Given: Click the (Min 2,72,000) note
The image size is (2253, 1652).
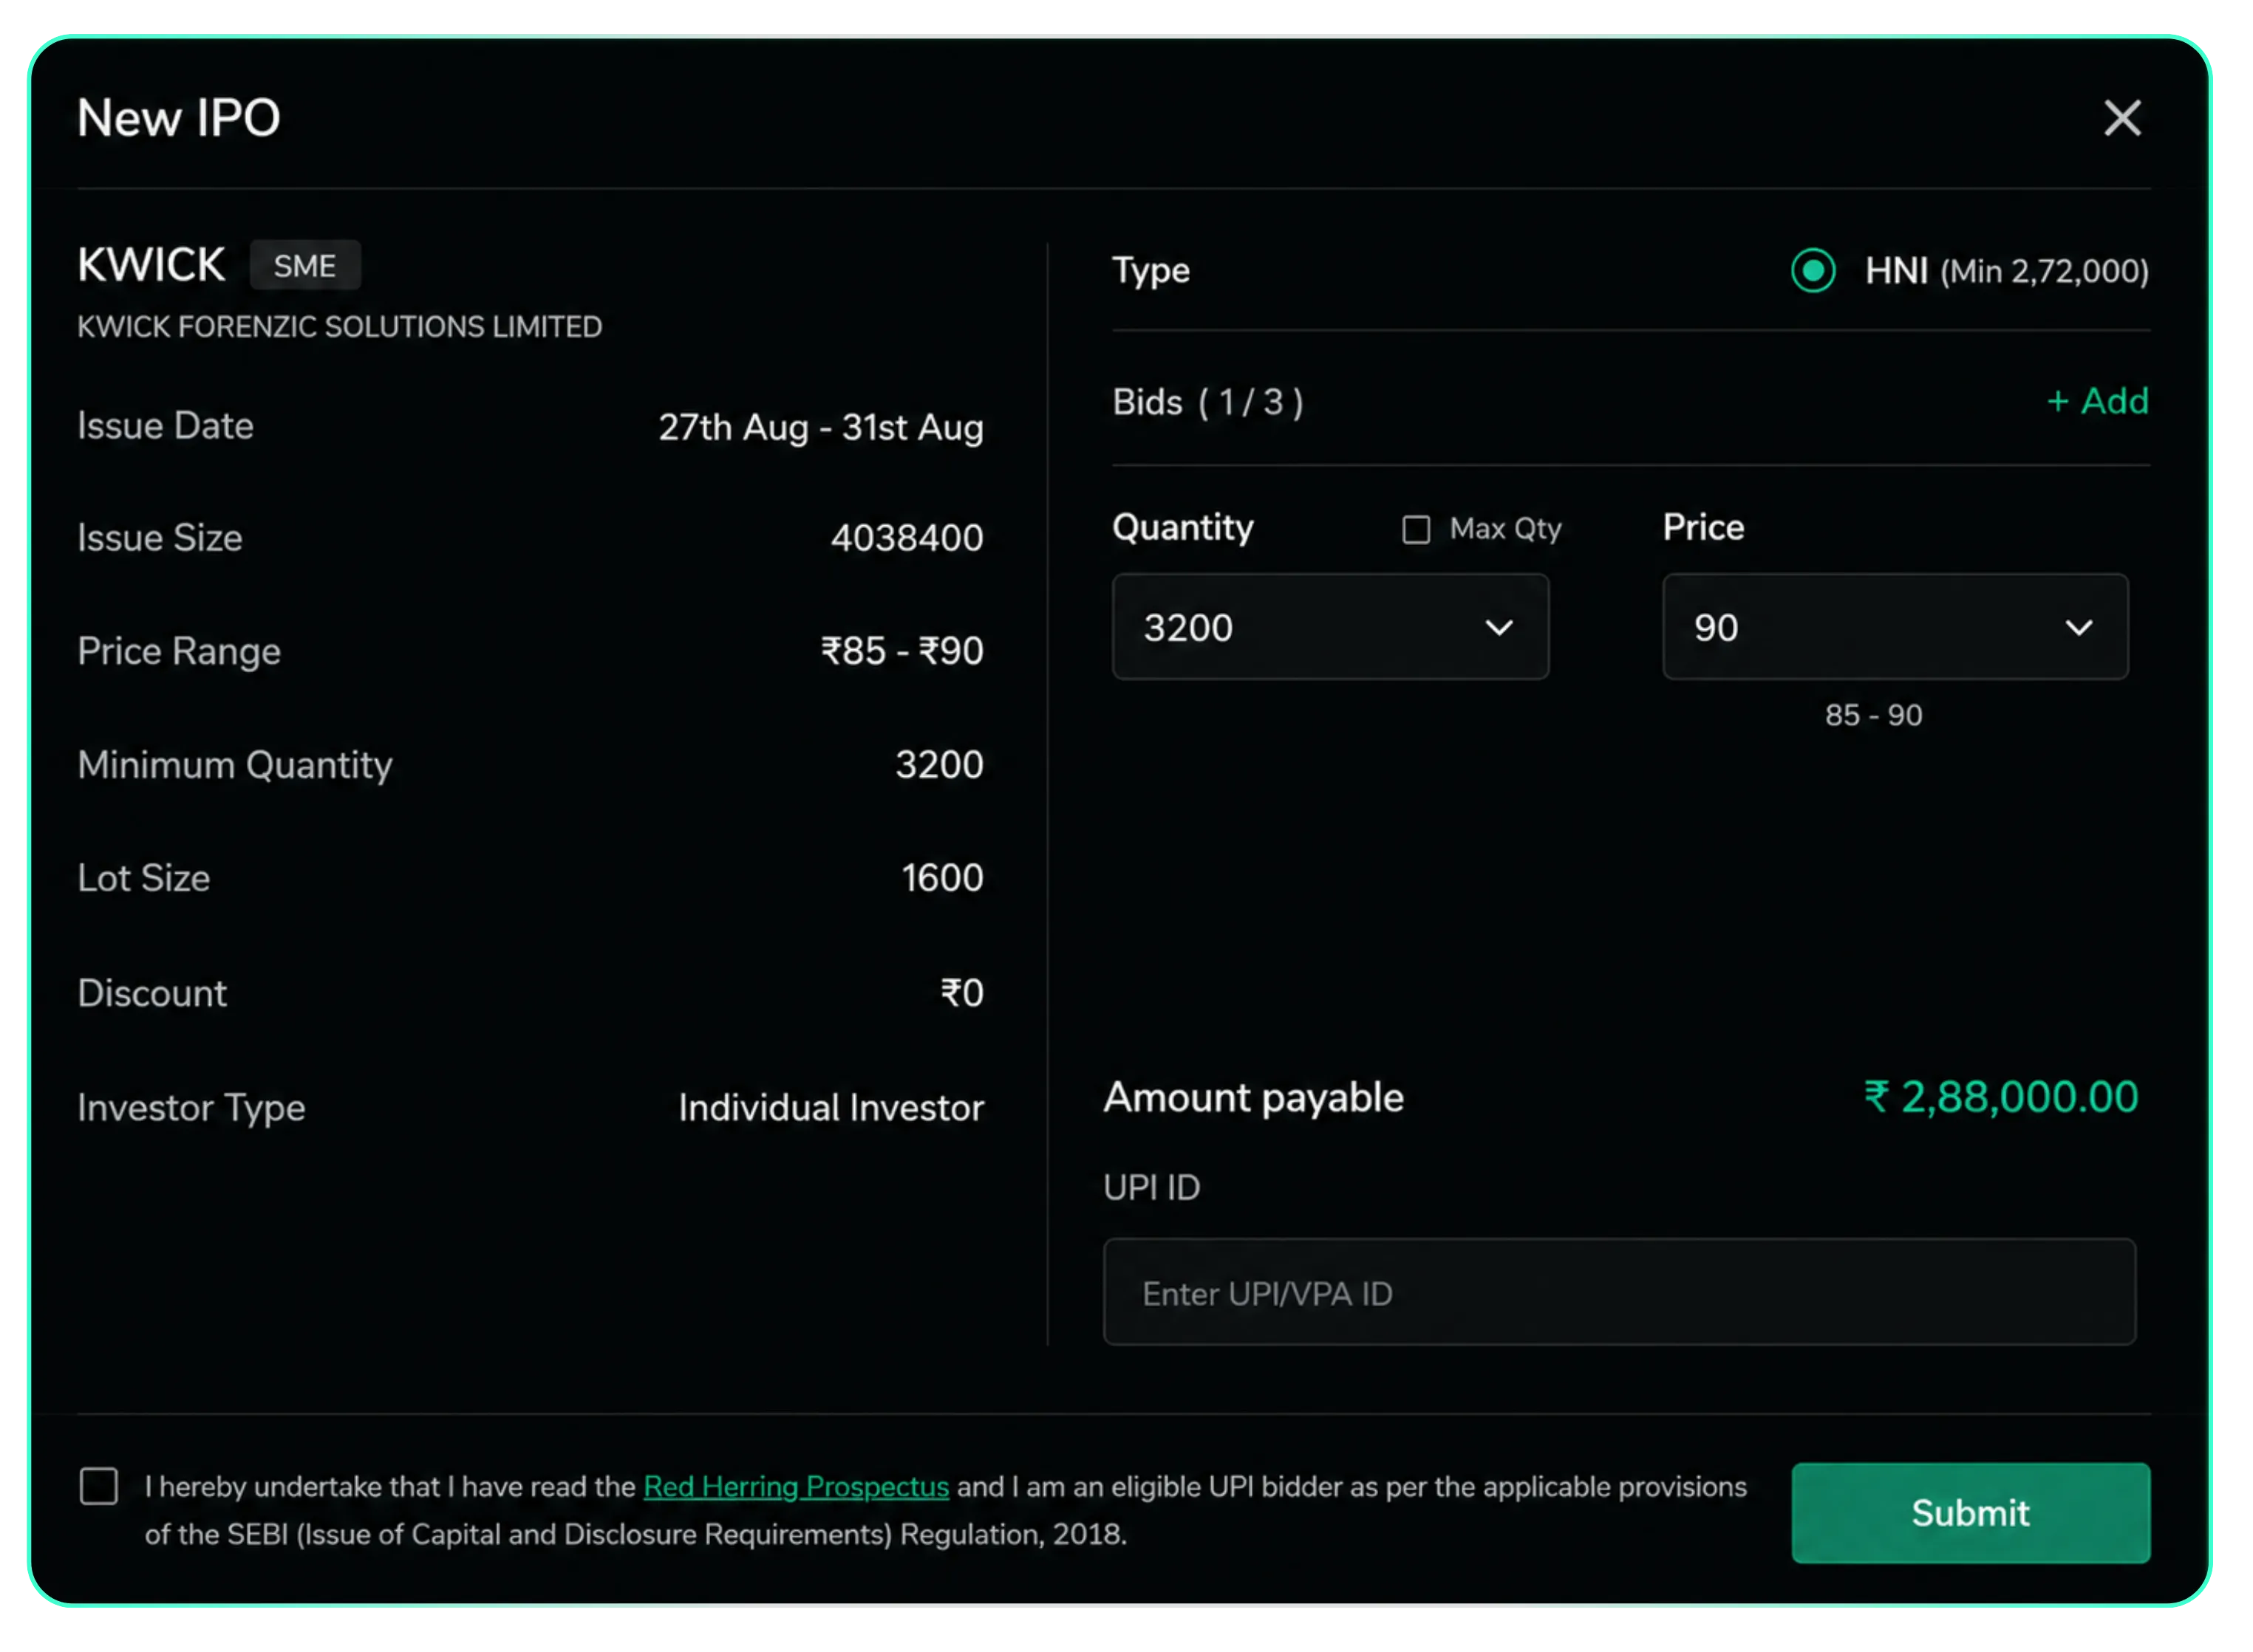Looking at the screenshot, I should click(x=2044, y=271).
